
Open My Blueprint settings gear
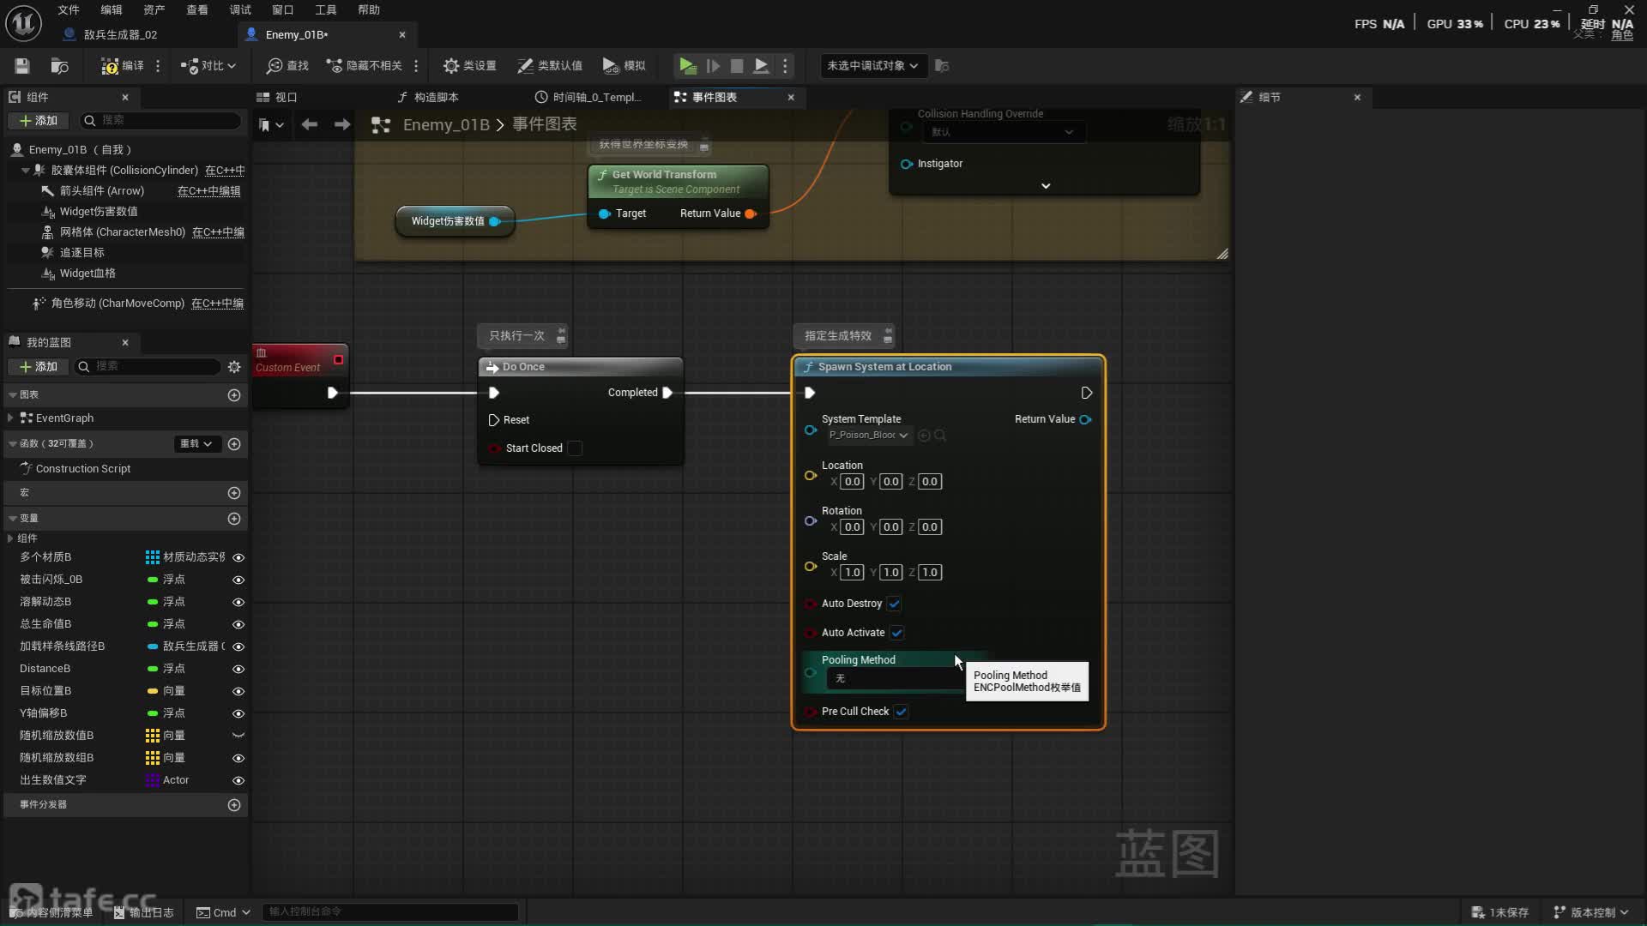(234, 367)
